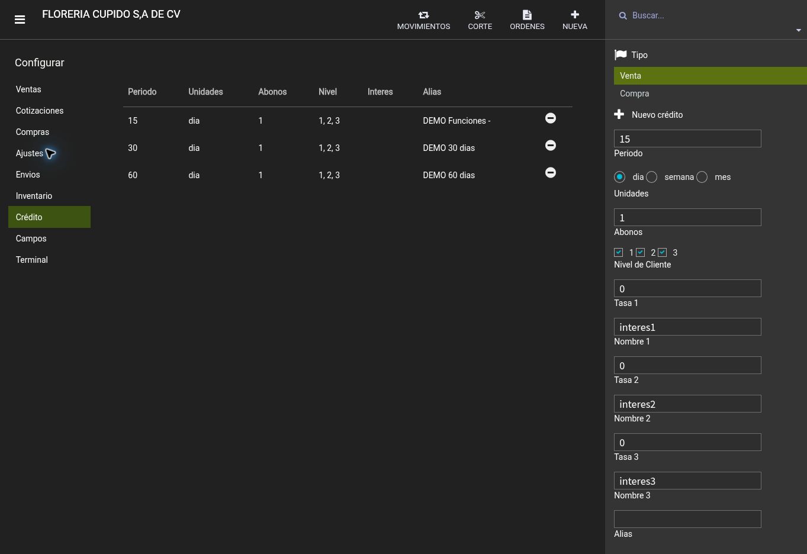
Task: Open Movimientos from the top toolbar
Action: point(423,20)
